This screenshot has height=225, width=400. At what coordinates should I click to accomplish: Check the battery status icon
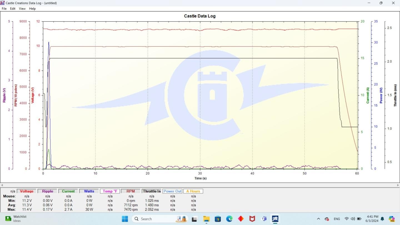(359, 219)
